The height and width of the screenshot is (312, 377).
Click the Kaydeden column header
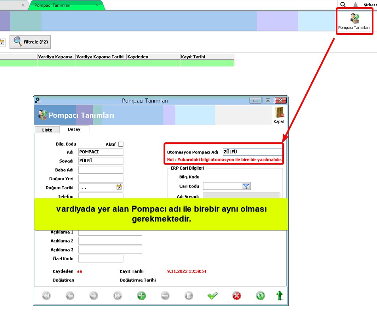pyautogui.click(x=153, y=57)
